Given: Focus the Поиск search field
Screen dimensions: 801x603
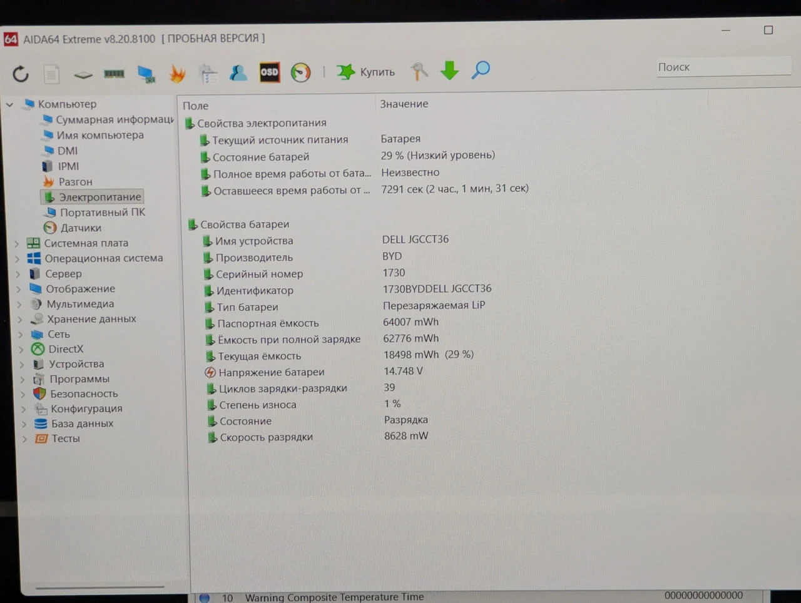Looking at the screenshot, I should pos(723,67).
